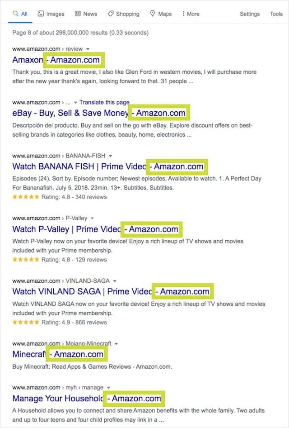The image size is (289, 428).
Task: Click the Shopping tab tag icon
Action: click(x=111, y=14)
